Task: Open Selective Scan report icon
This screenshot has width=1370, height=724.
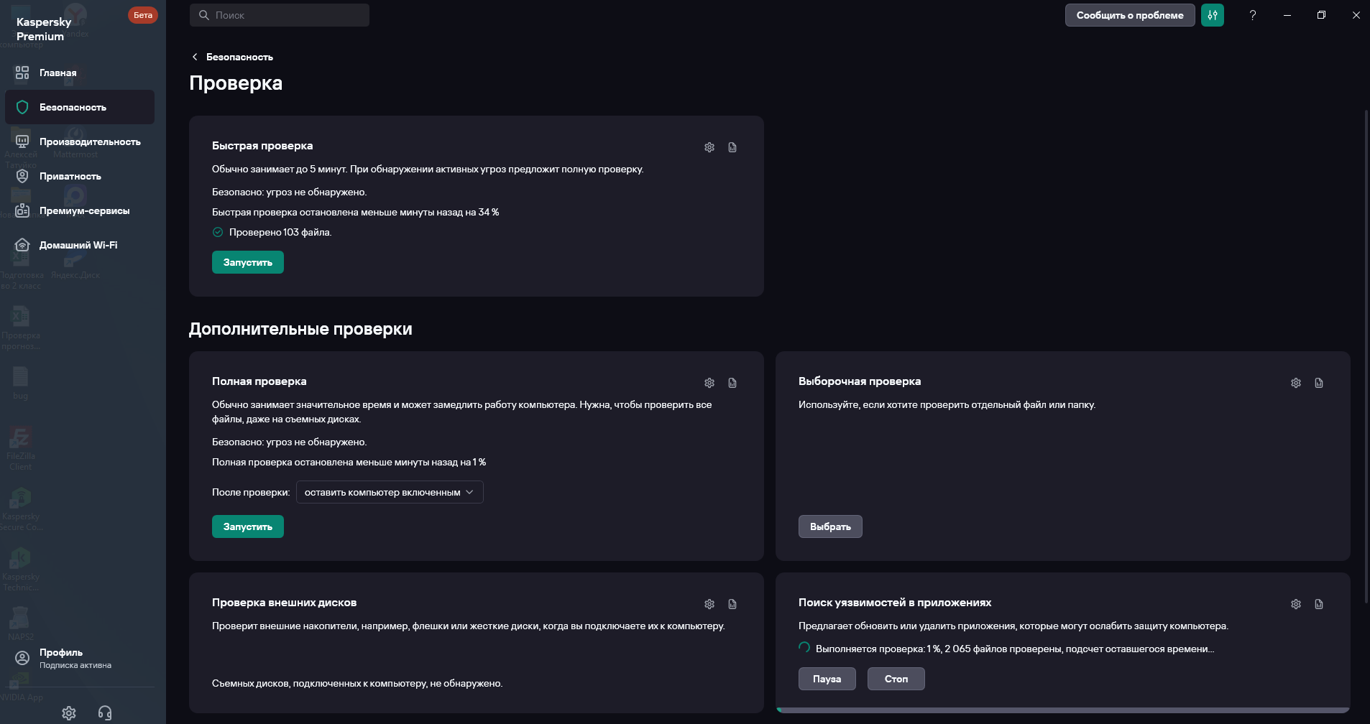Action: point(1319,383)
